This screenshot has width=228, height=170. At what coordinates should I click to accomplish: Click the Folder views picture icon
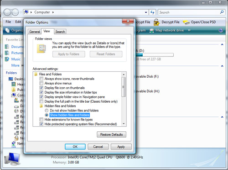[x=41, y=49]
